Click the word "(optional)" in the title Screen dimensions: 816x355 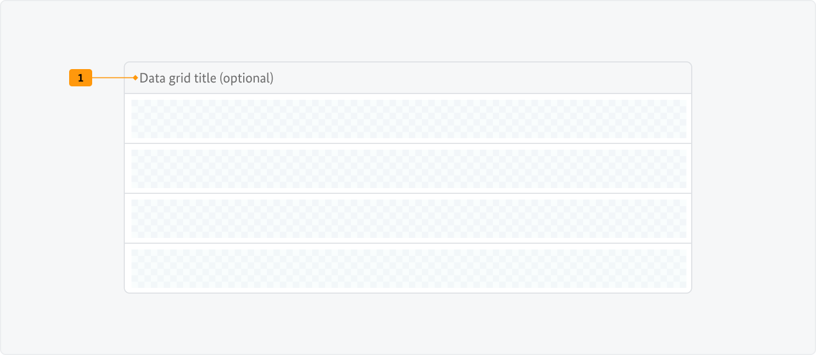pos(246,79)
